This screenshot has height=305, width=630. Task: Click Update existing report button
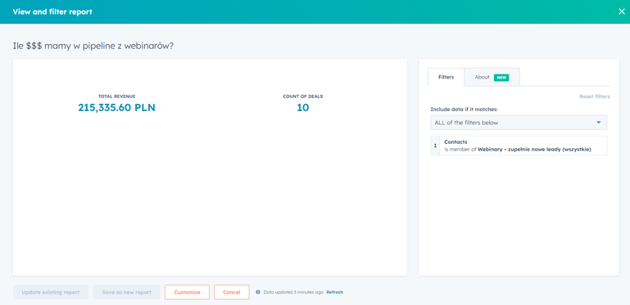coord(51,292)
